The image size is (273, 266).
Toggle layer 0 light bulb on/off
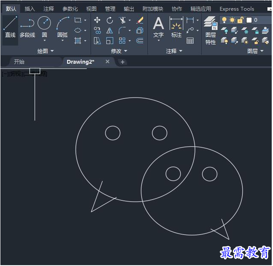point(224,20)
